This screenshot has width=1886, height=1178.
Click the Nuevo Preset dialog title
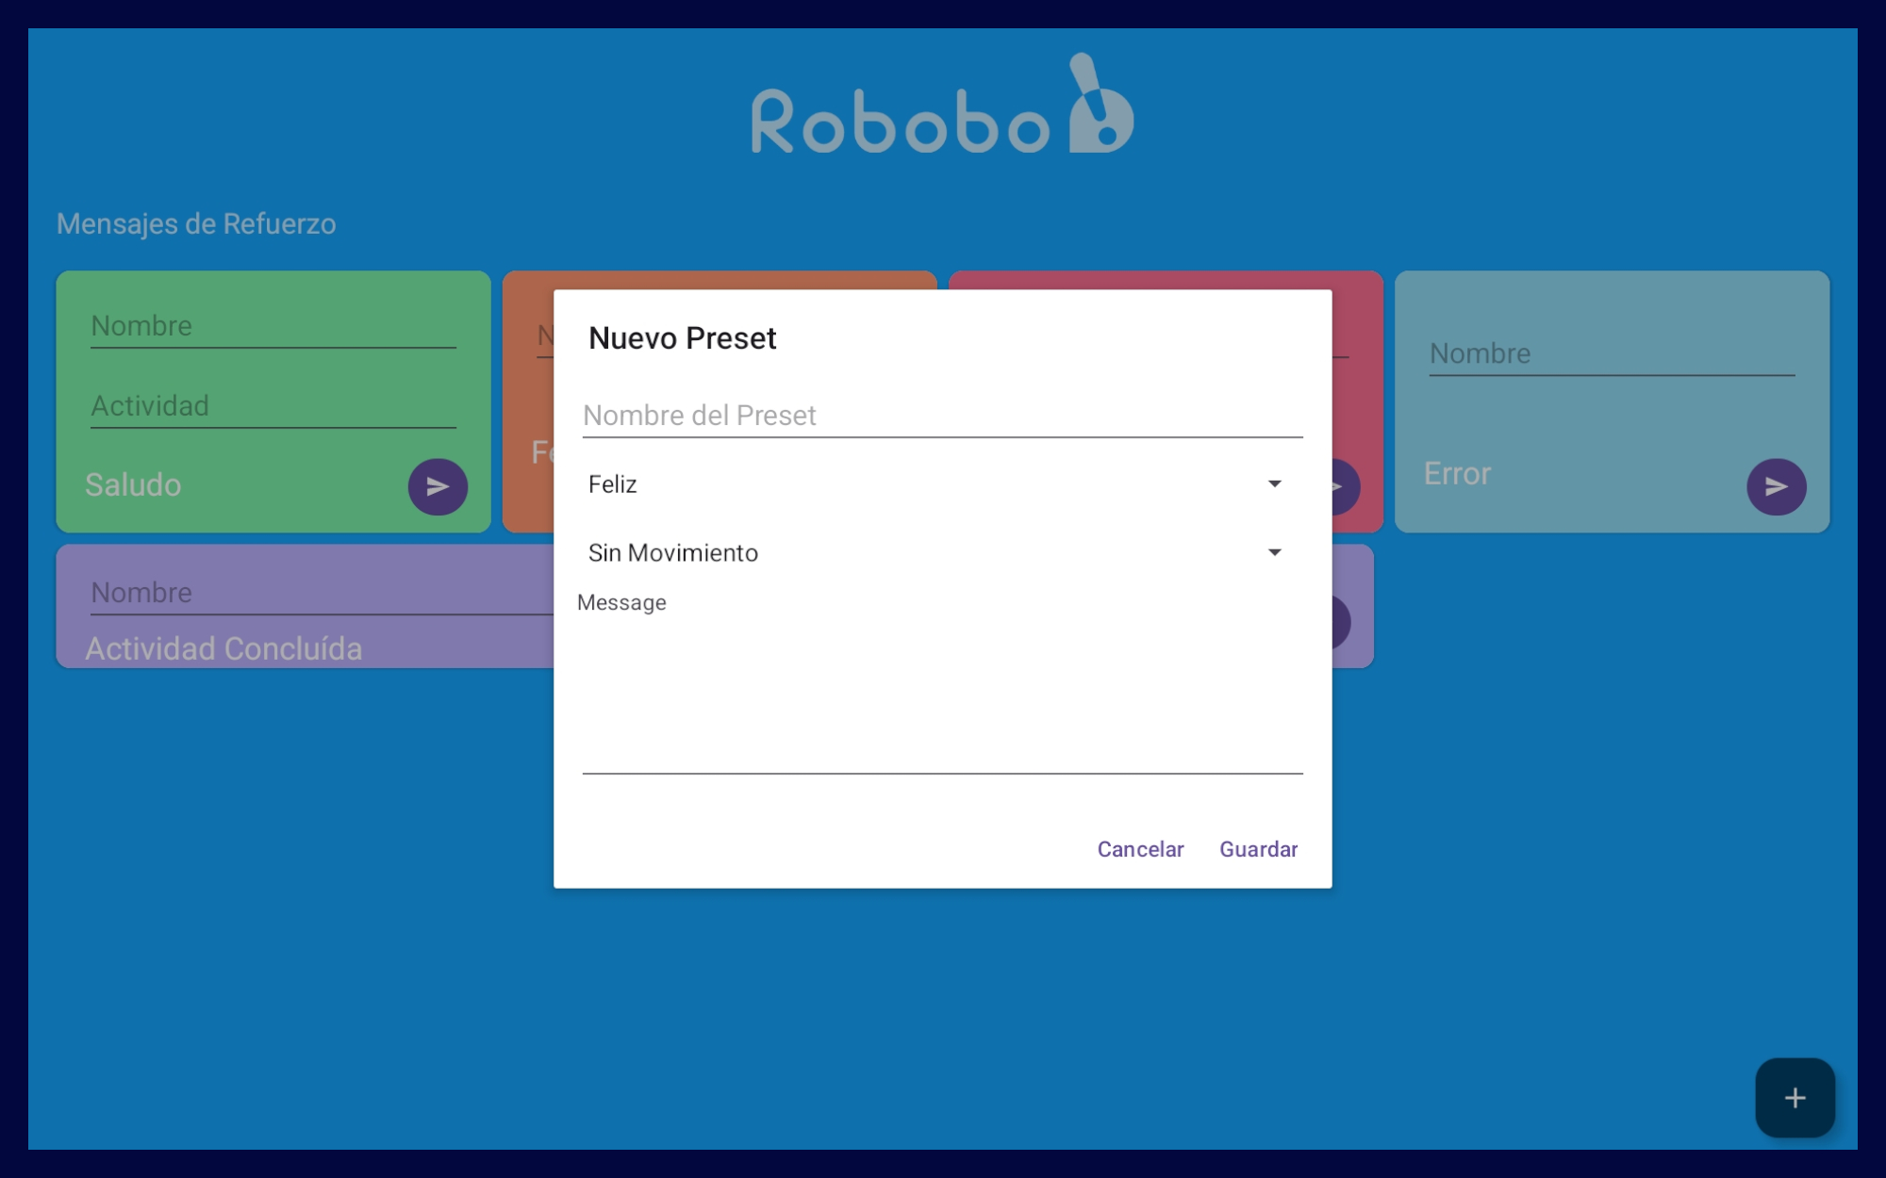point(682,337)
